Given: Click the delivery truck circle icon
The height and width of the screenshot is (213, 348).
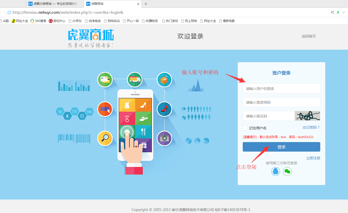Looking at the screenshot, I should pyautogui.click(x=135, y=80).
